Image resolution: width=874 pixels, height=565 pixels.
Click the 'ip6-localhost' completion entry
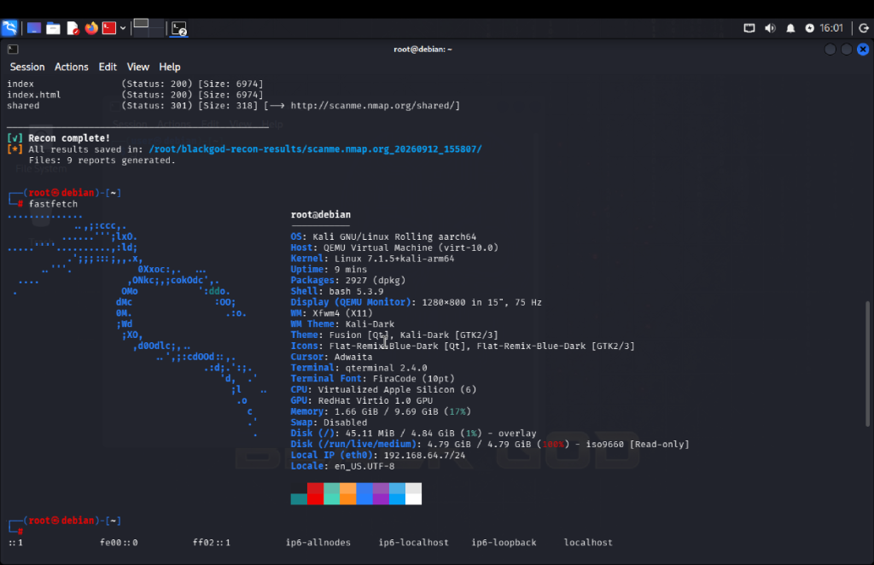tap(414, 542)
